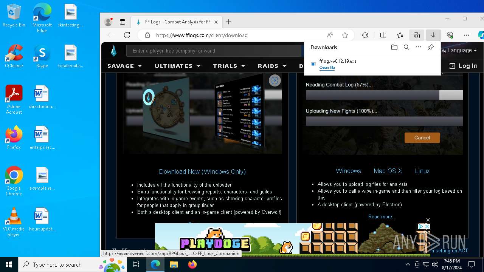Close the PlayDoge ad banner
Viewport: 484px width, 272px height.
(428, 220)
